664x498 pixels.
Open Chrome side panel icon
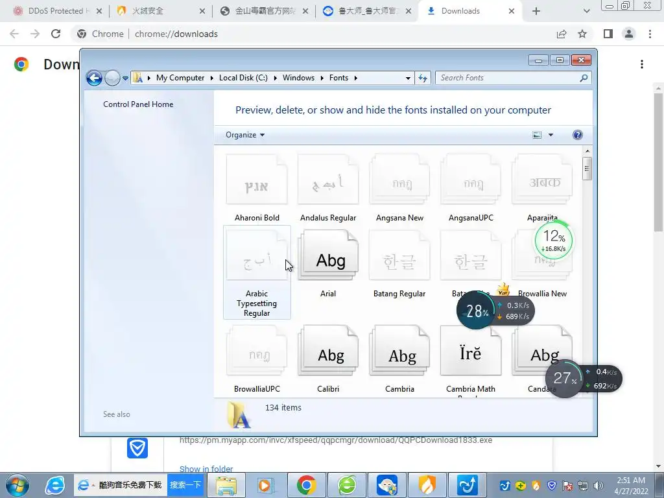608,34
